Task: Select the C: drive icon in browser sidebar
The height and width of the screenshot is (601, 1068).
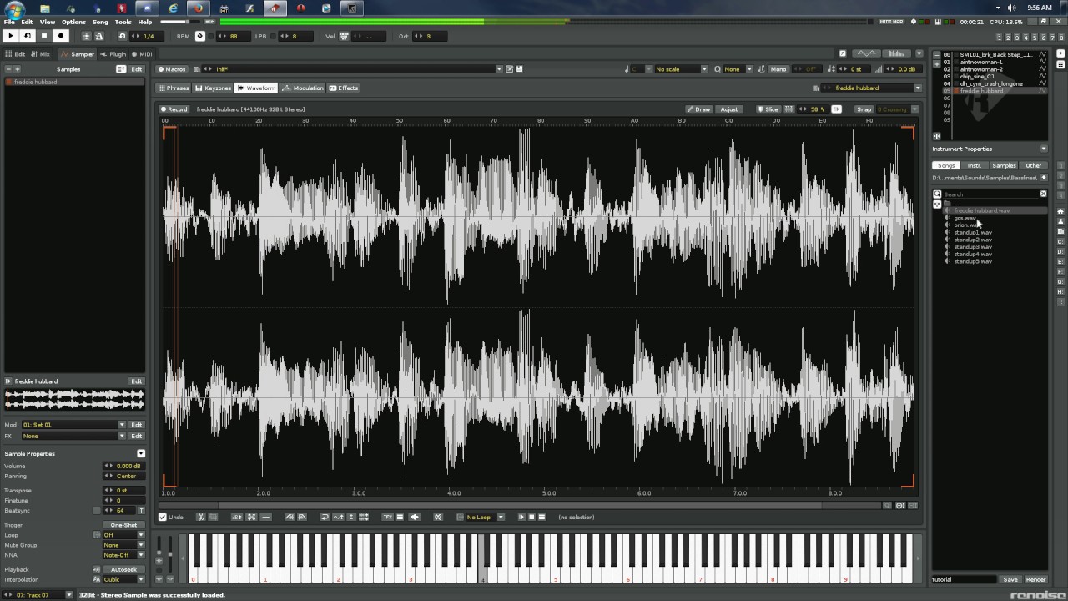Action: (1060, 241)
